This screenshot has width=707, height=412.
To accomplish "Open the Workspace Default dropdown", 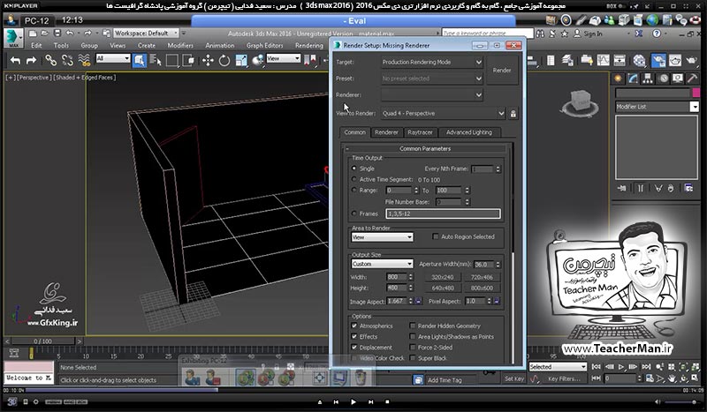I will pyautogui.click(x=146, y=34).
